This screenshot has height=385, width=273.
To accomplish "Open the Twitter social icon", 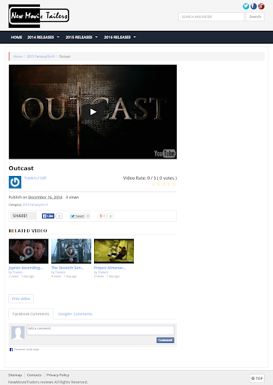I will 246,6.
